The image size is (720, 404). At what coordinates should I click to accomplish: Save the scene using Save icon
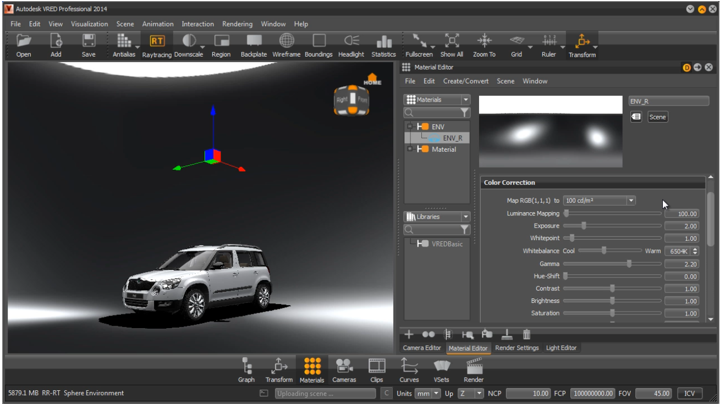coord(89,45)
